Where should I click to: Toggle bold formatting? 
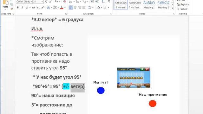click(x=18, y=8)
